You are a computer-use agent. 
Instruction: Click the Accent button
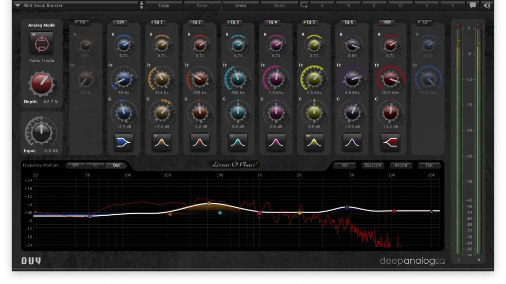(x=401, y=165)
